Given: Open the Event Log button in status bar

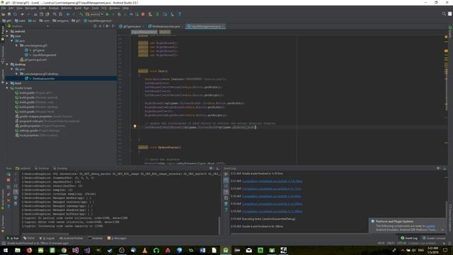Looking at the screenshot, I should pyautogui.click(x=409, y=238).
